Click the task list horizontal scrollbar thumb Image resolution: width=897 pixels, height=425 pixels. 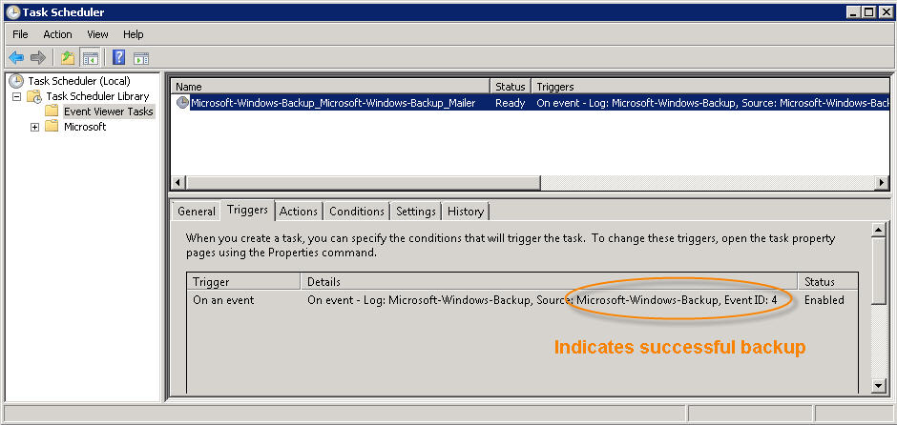click(364, 183)
